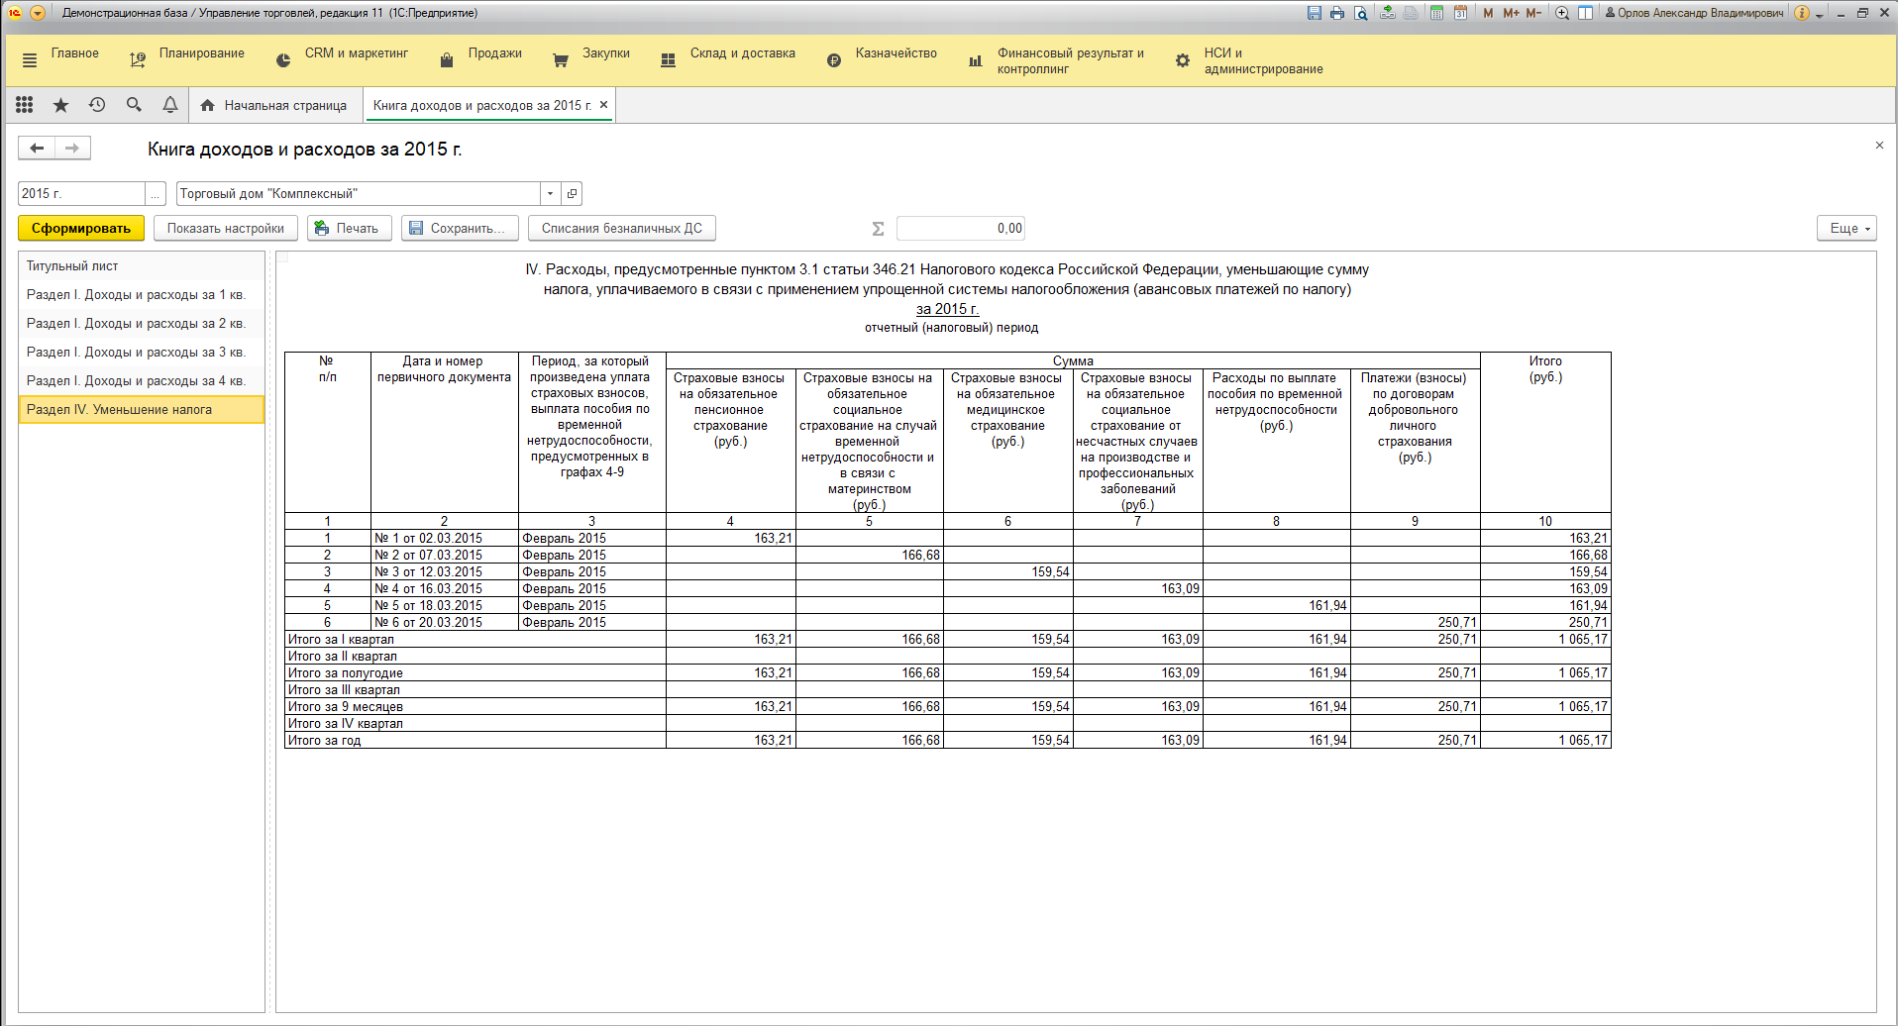Viewport: 1898px width, 1026px height.
Task: Click cell № 1 от 02.03.2015
Action: [x=445, y=539]
